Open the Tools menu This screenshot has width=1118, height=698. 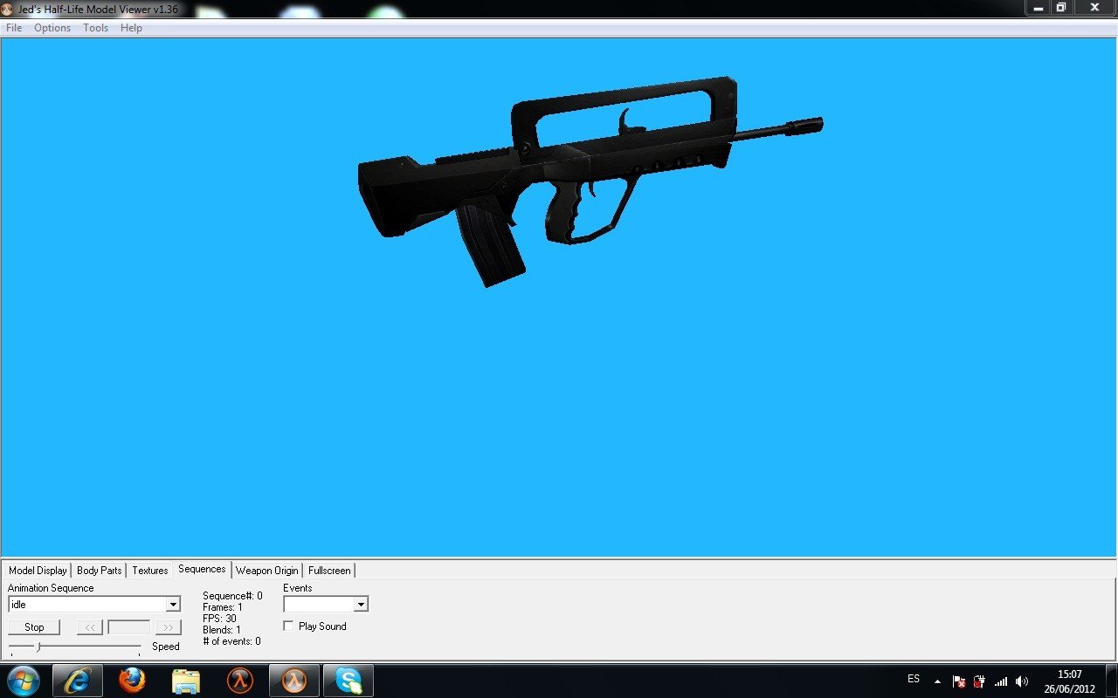(95, 28)
